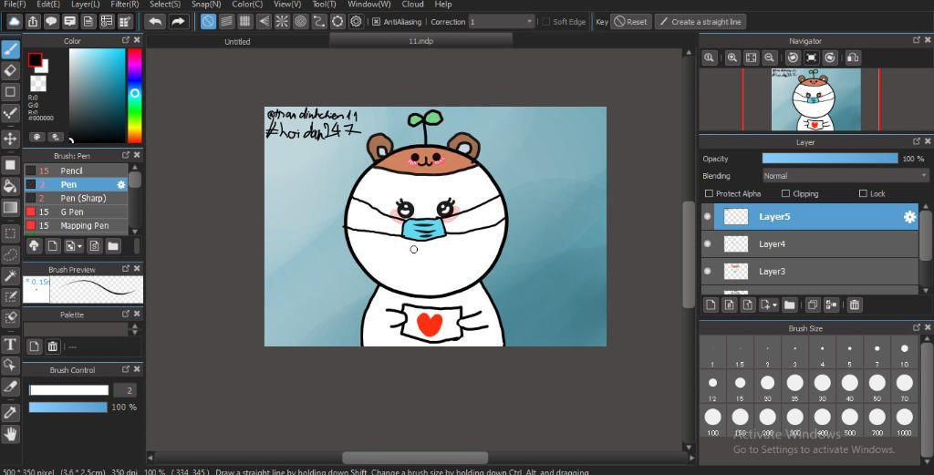
Task: Enable radial snap guide icon
Action: point(283,22)
